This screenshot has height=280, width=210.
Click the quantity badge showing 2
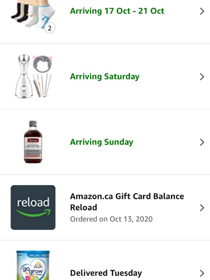pyautogui.click(x=50, y=28)
